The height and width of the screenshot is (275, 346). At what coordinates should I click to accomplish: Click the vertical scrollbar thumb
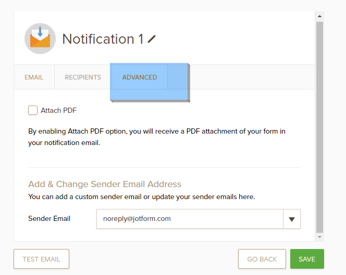click(319, 125)
